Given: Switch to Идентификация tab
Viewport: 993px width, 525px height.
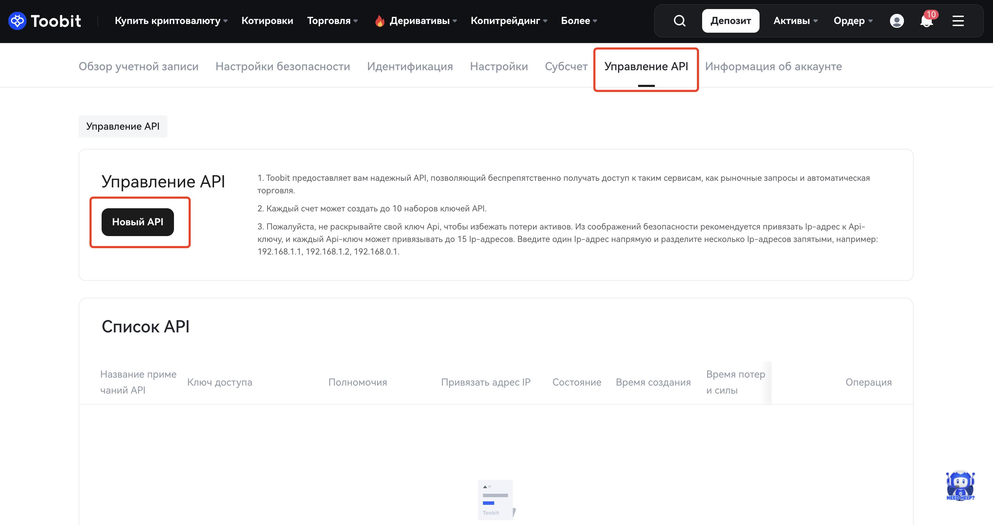Looking at the screenshot, I should click(410, 67).
